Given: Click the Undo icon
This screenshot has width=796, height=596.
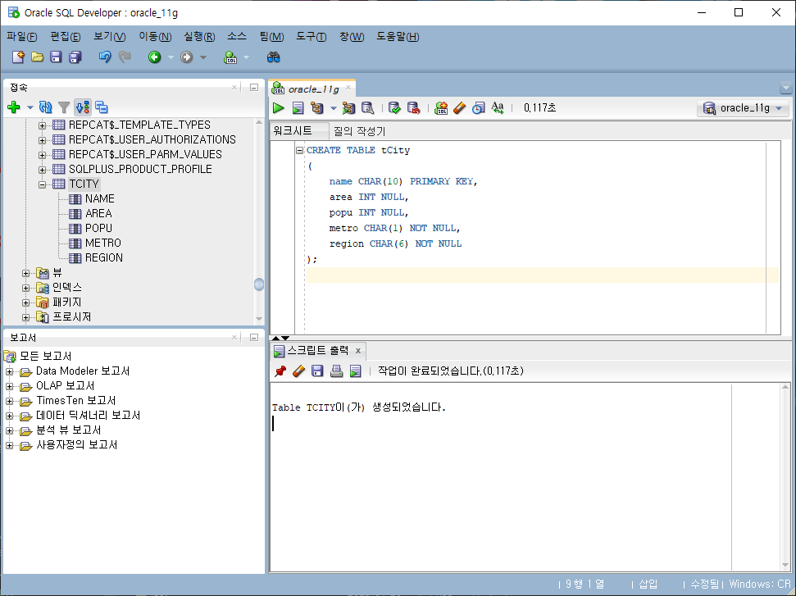Looking at the screenshot, I should 105,57.
